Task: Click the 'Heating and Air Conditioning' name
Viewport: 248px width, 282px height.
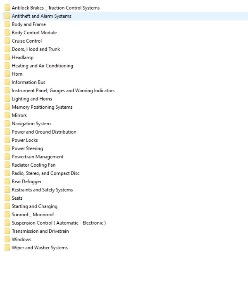Action: [x=43, y=66]
